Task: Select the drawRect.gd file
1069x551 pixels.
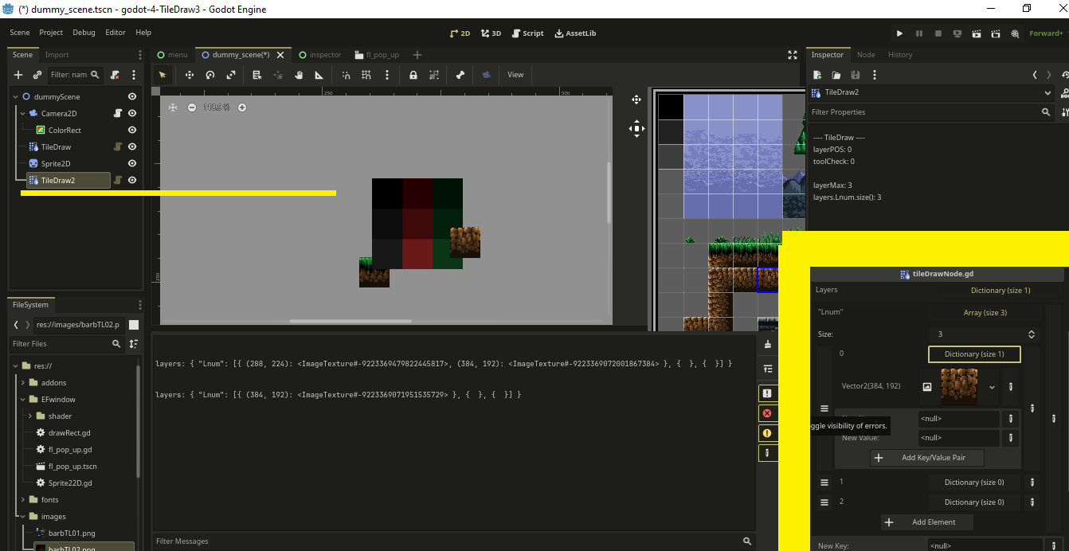Action: (x=69, y=432)
